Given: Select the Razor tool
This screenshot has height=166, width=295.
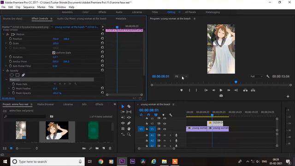Looking at the screenshot, I should (129, 107).
